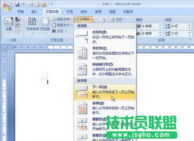This screenshot has width=194, height=141.
Task: Switch to the References (引用) tab
Action: [69, 12]
